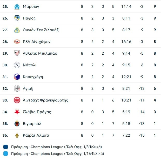Click the Kairat Almaty crest icon

[17, 135]
